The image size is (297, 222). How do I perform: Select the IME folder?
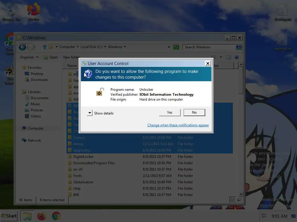(x=150, y=195)
